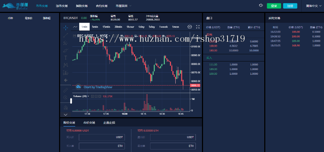
Task: Open 币币交易 navigation item
Action: coord(42,6)
